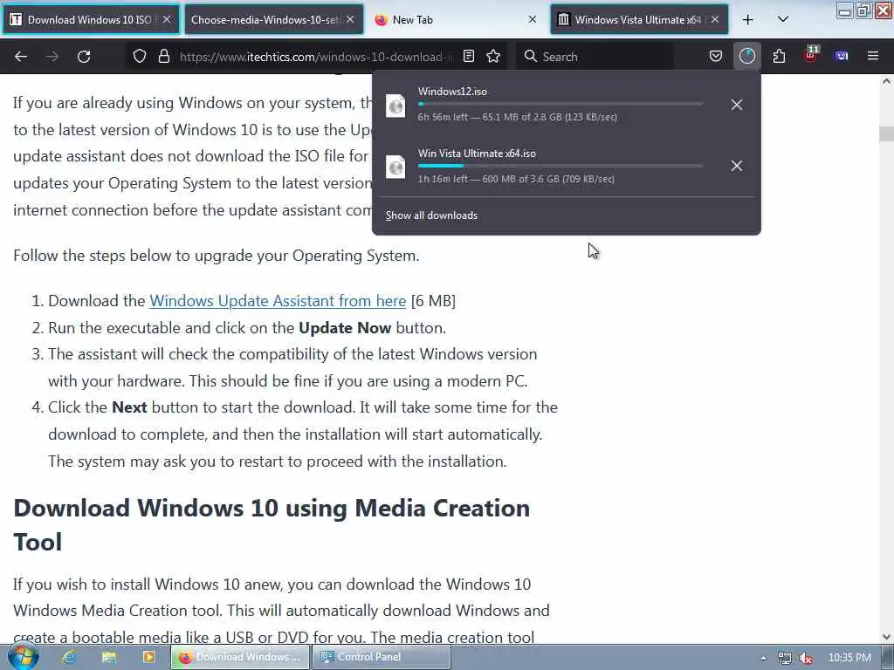Image resolution: width=894 pixels, height=670 pixels.
Task: Click Windows12.iso download progress bar
Action: 560,105
